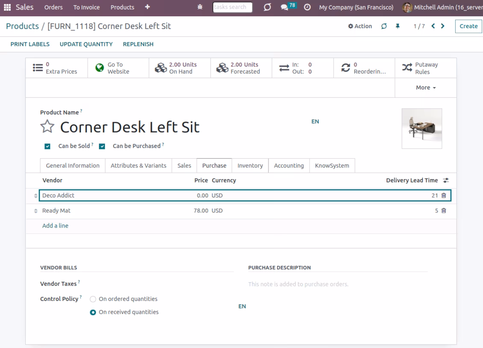Grab the Deco Addict row reorder handle

[36, 195]
